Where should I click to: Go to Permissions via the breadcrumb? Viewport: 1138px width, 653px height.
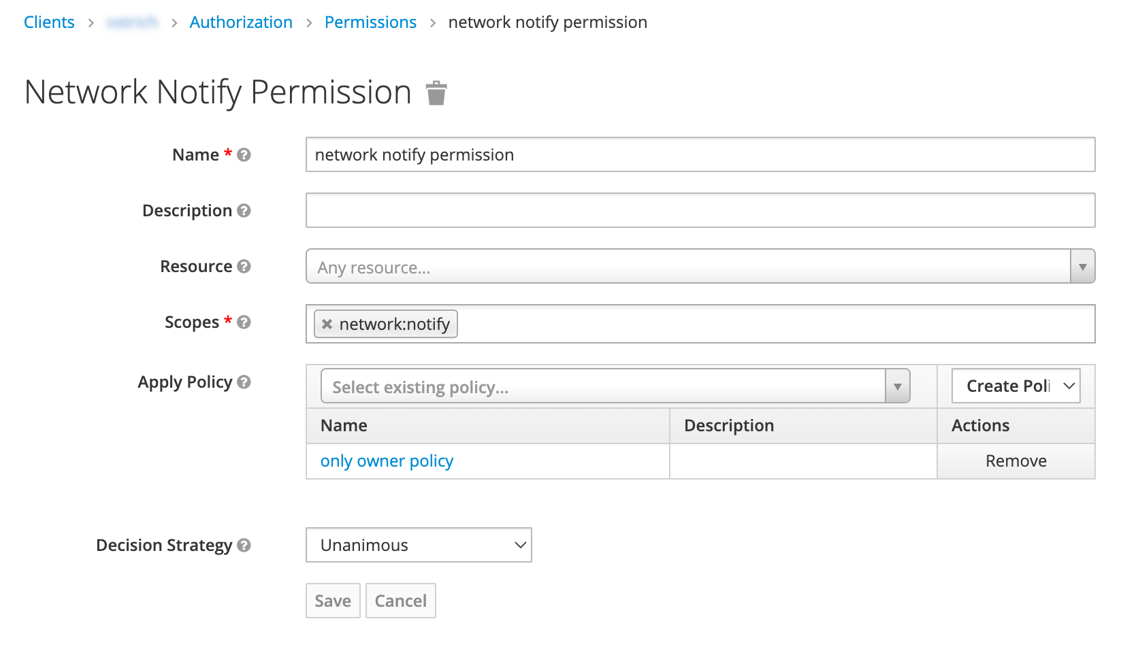(x=370, y=22)
